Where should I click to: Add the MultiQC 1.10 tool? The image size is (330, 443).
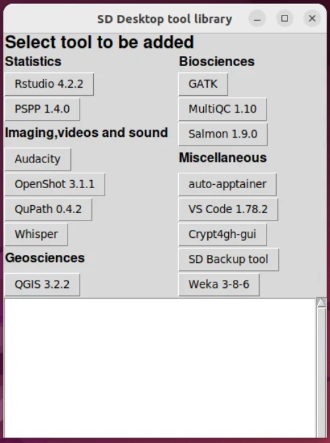tap(223, 109)
